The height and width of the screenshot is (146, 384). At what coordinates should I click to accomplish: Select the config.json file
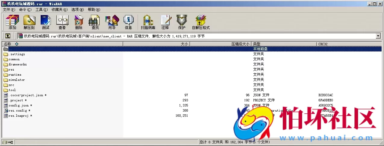(x=18, y=106)
